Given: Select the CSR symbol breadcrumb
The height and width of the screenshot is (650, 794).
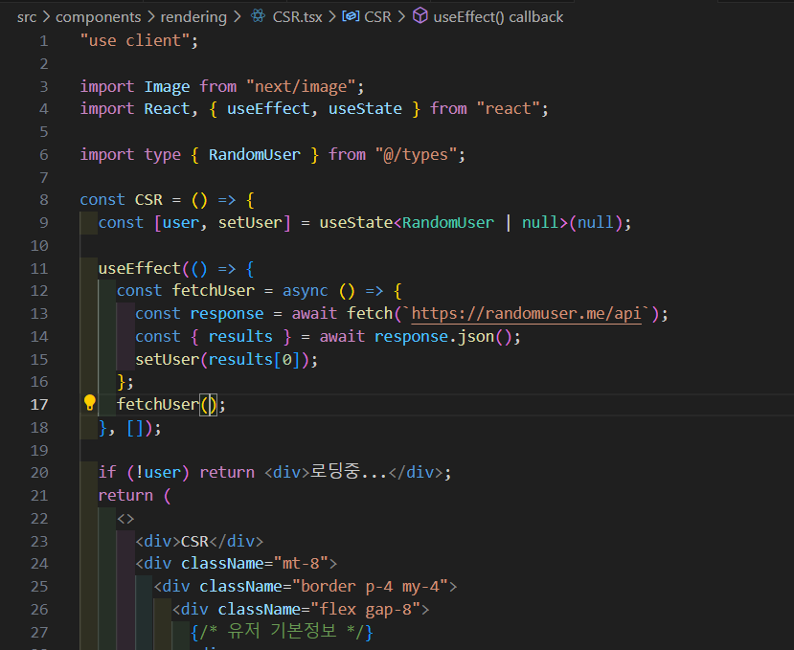Looking at the screenshot, I should coord(377,16).
